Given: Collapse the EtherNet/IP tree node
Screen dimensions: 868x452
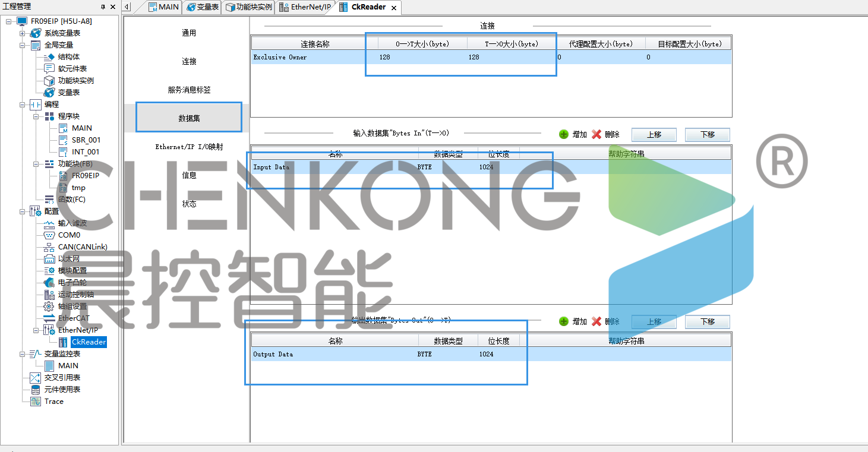Looking at the screenshot, I should click(x=36, y=330).
